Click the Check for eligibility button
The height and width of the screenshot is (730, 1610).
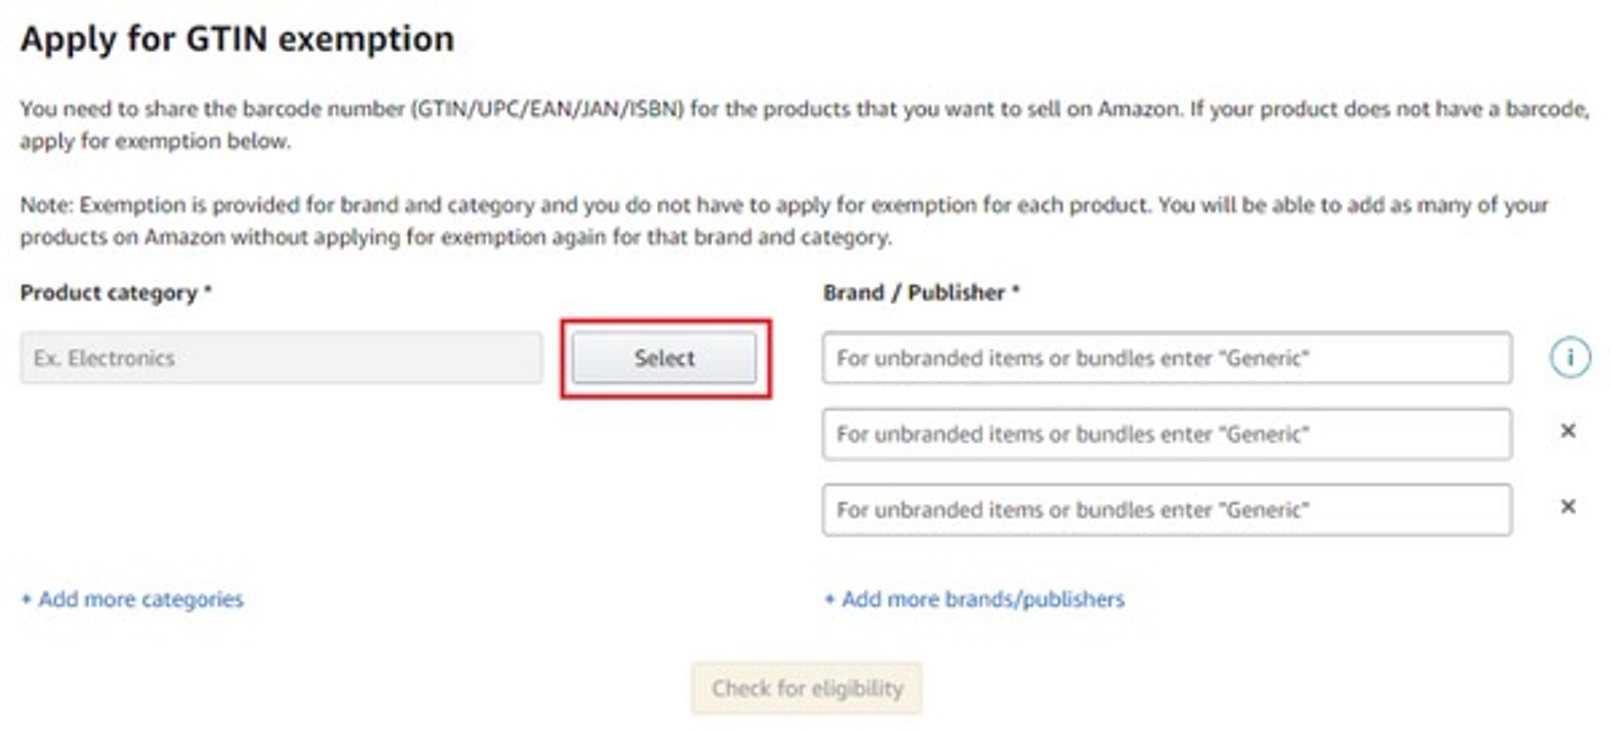[806, 688]
